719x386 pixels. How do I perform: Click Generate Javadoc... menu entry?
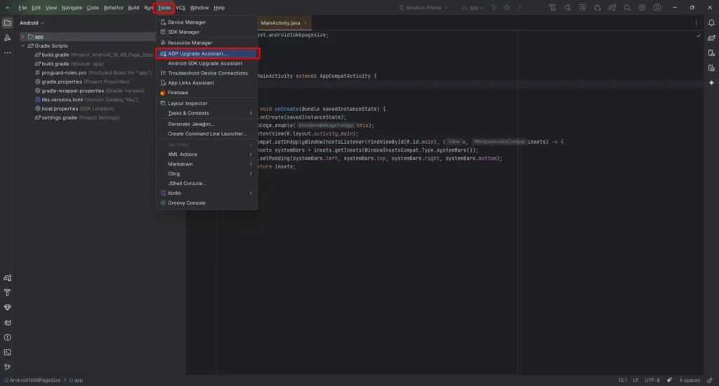coord(207,124)
